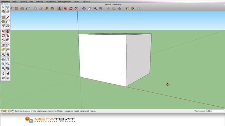Open the Инструменты menu

pos(65,1)
